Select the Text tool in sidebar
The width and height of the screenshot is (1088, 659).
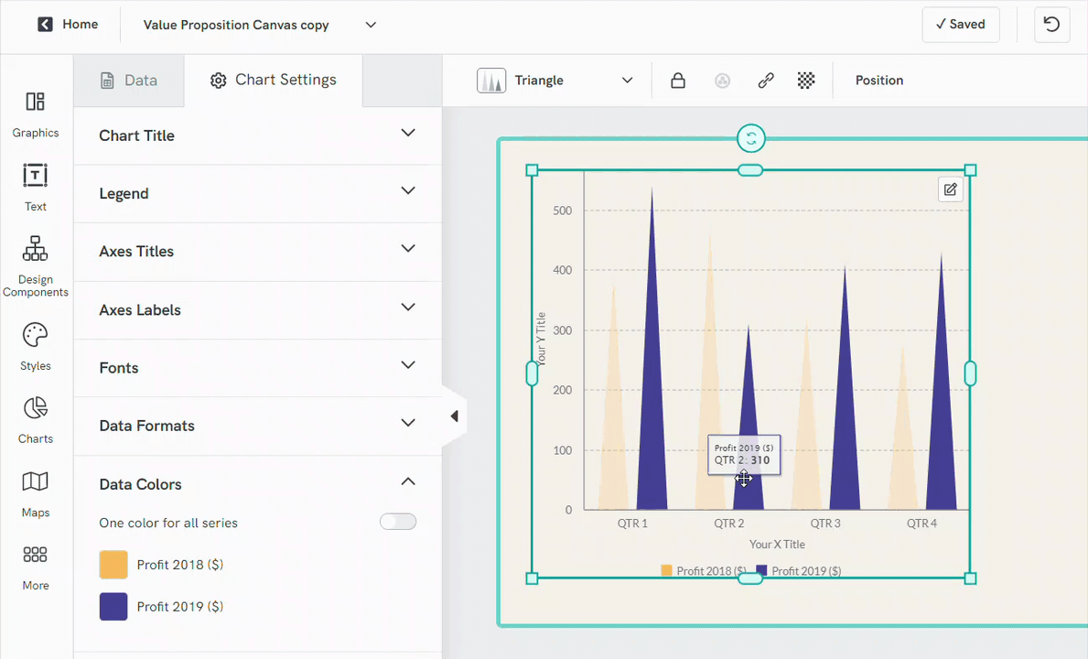35,183
